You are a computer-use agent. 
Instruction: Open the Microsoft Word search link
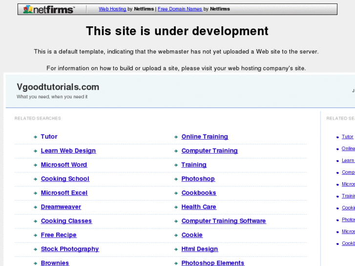[x=64, y=164]
